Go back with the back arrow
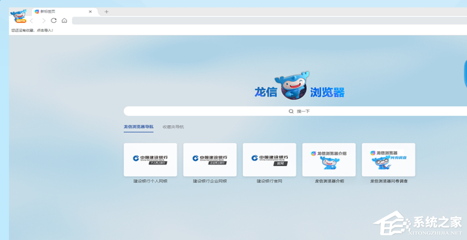This screenshot has width=467, height=240. click(32, 20)
